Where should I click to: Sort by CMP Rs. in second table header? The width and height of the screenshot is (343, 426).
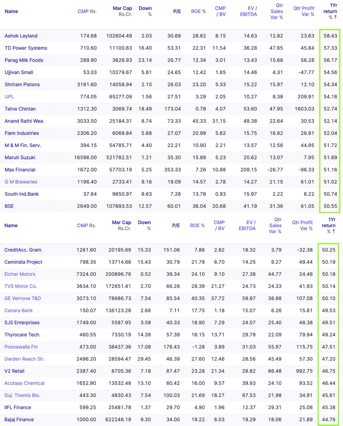(x=86, y=225)
